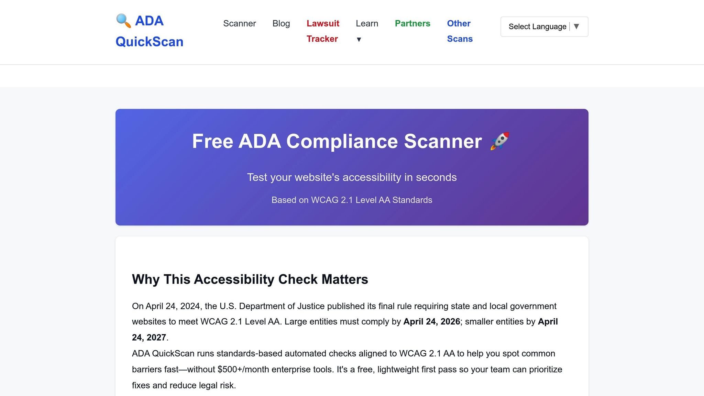Viewport: 704px width, 396px height.
Task: Click the rocket emoji in the banner heading
Action: click(499, 141)
